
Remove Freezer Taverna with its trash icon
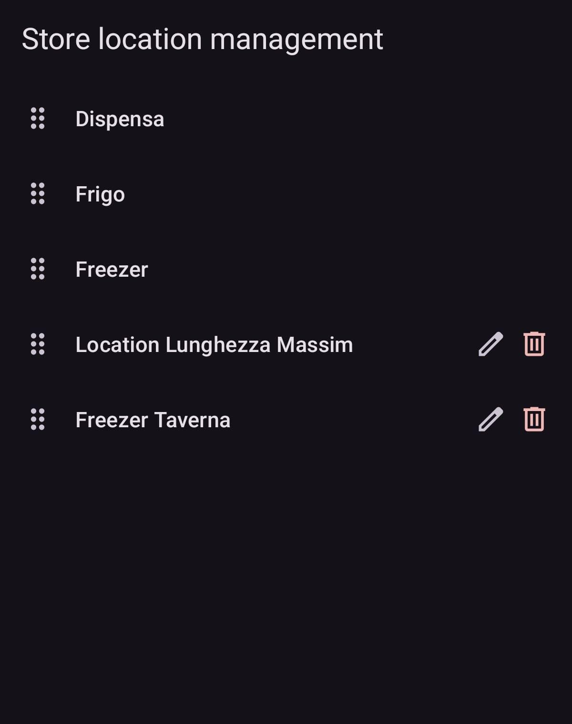534,419
